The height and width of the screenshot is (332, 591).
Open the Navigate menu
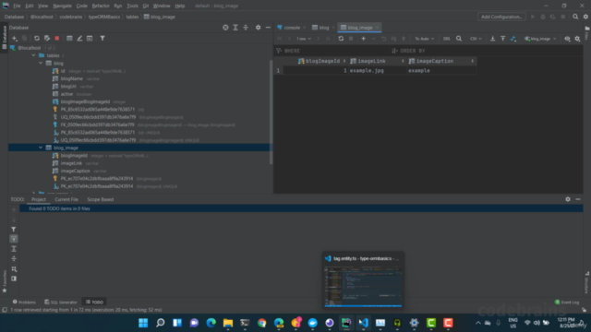coord(62,6)
